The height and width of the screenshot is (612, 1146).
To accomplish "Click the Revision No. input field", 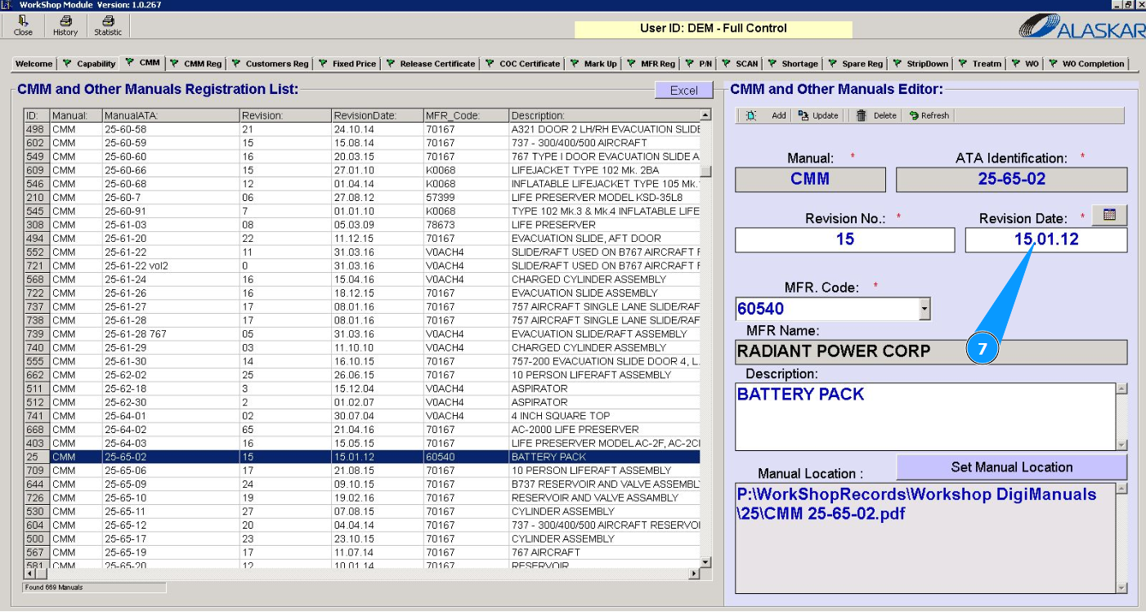I will click(844, 240).
